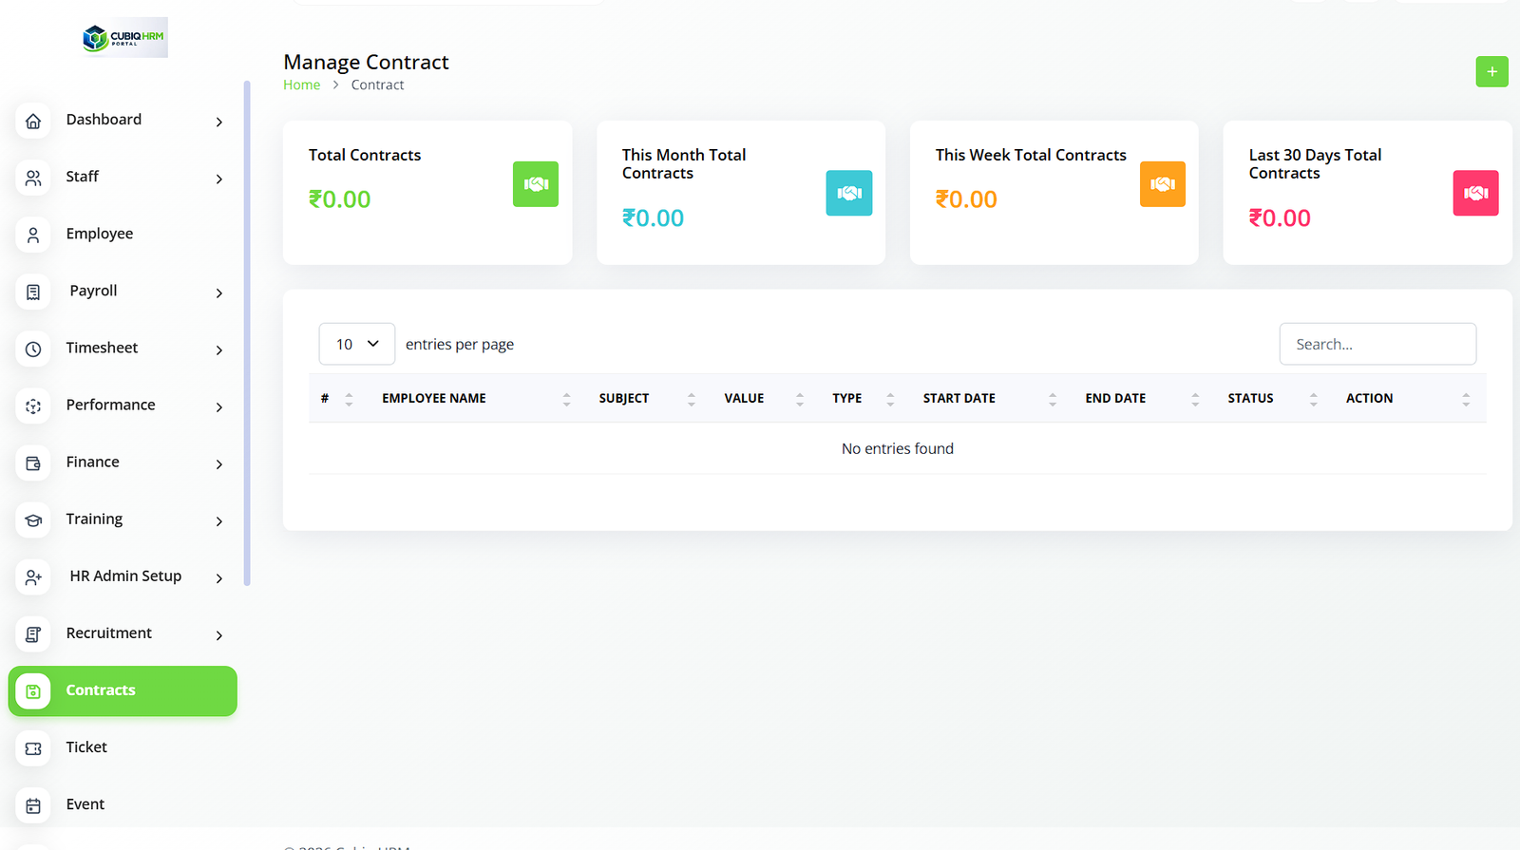Expand the Recruitment submenu arrow
Viewport: 1520px width, 850px height.
(x=219, y=635)
